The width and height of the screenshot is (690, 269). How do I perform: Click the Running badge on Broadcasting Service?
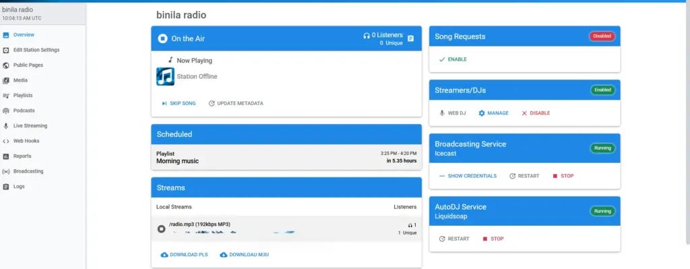click(x=602, y=148)
